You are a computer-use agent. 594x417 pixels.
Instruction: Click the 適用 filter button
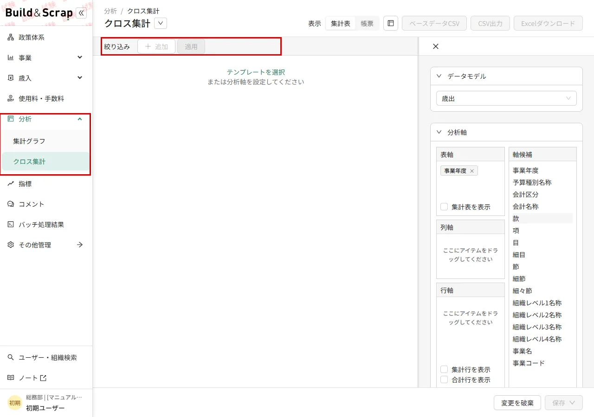(191, 46)
